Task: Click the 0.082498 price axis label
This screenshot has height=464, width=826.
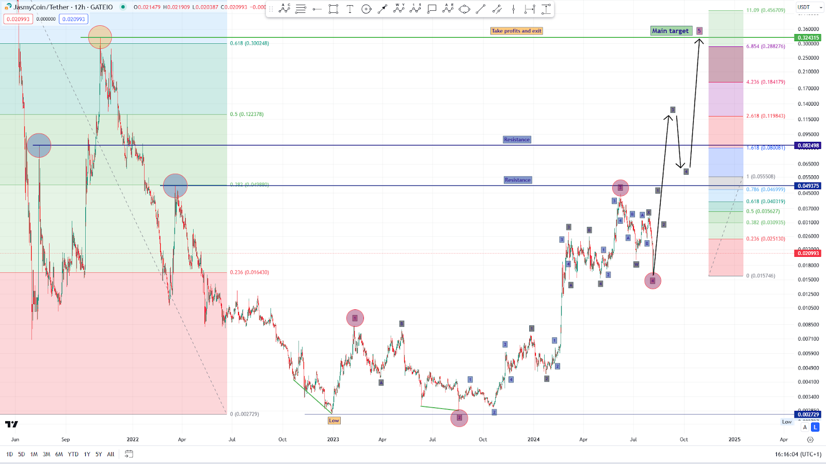Action: (x=808, y=145)
